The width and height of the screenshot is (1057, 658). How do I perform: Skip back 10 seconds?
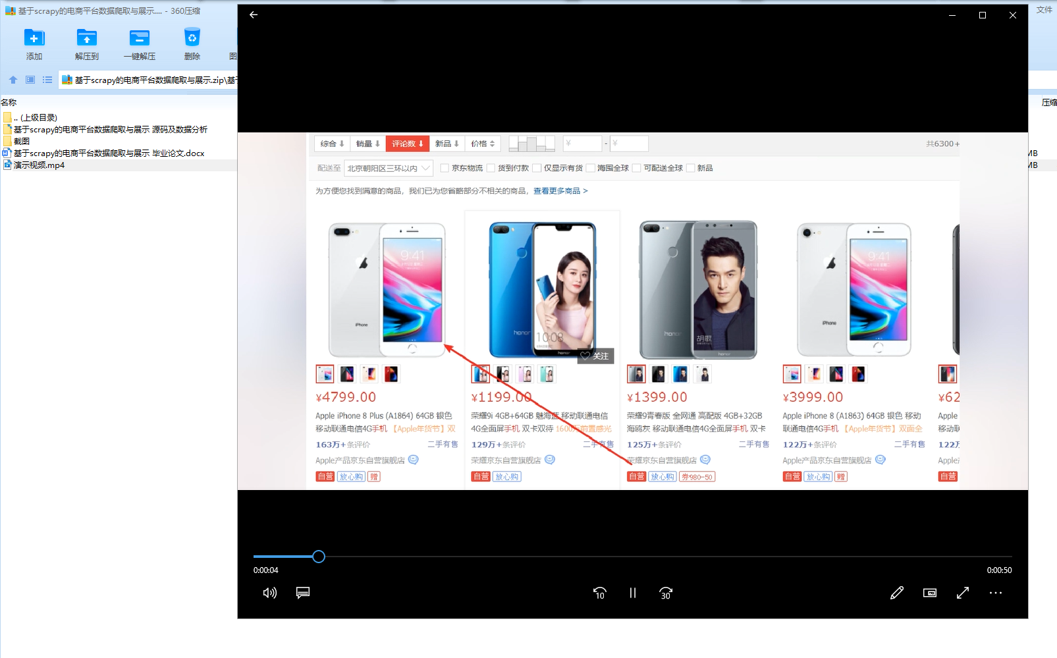click(x=600, y=593)
